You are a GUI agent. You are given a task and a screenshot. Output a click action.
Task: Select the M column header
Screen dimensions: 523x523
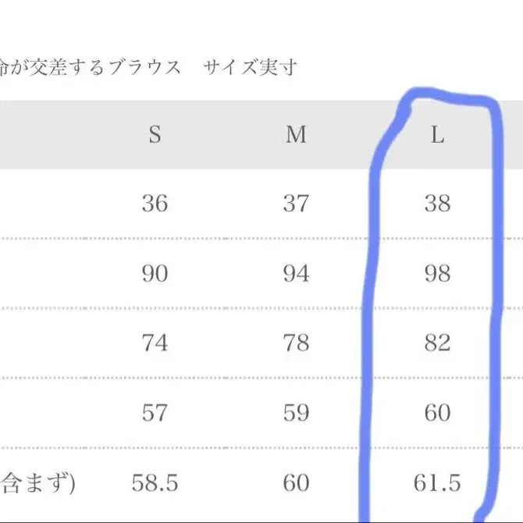296,135
